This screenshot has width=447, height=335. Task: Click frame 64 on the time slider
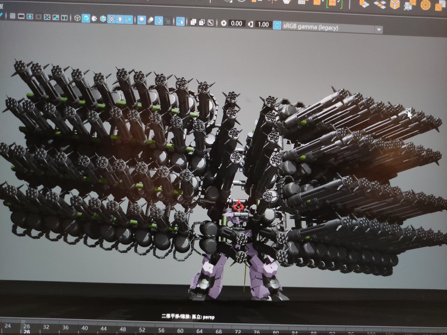pos(200,331)
